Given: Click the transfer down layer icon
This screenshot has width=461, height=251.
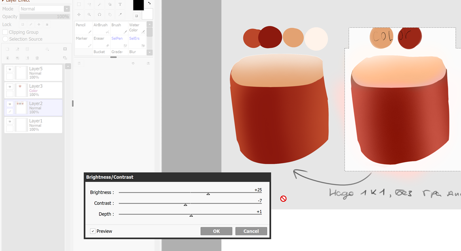Looking at the screenshot, I should click(x=8, y=58).
